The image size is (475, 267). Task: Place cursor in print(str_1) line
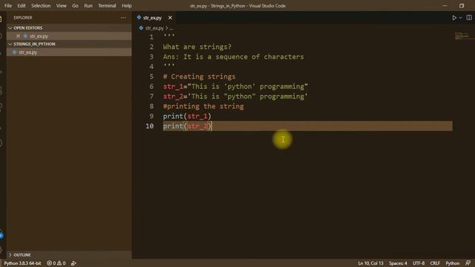click(187, 116)
